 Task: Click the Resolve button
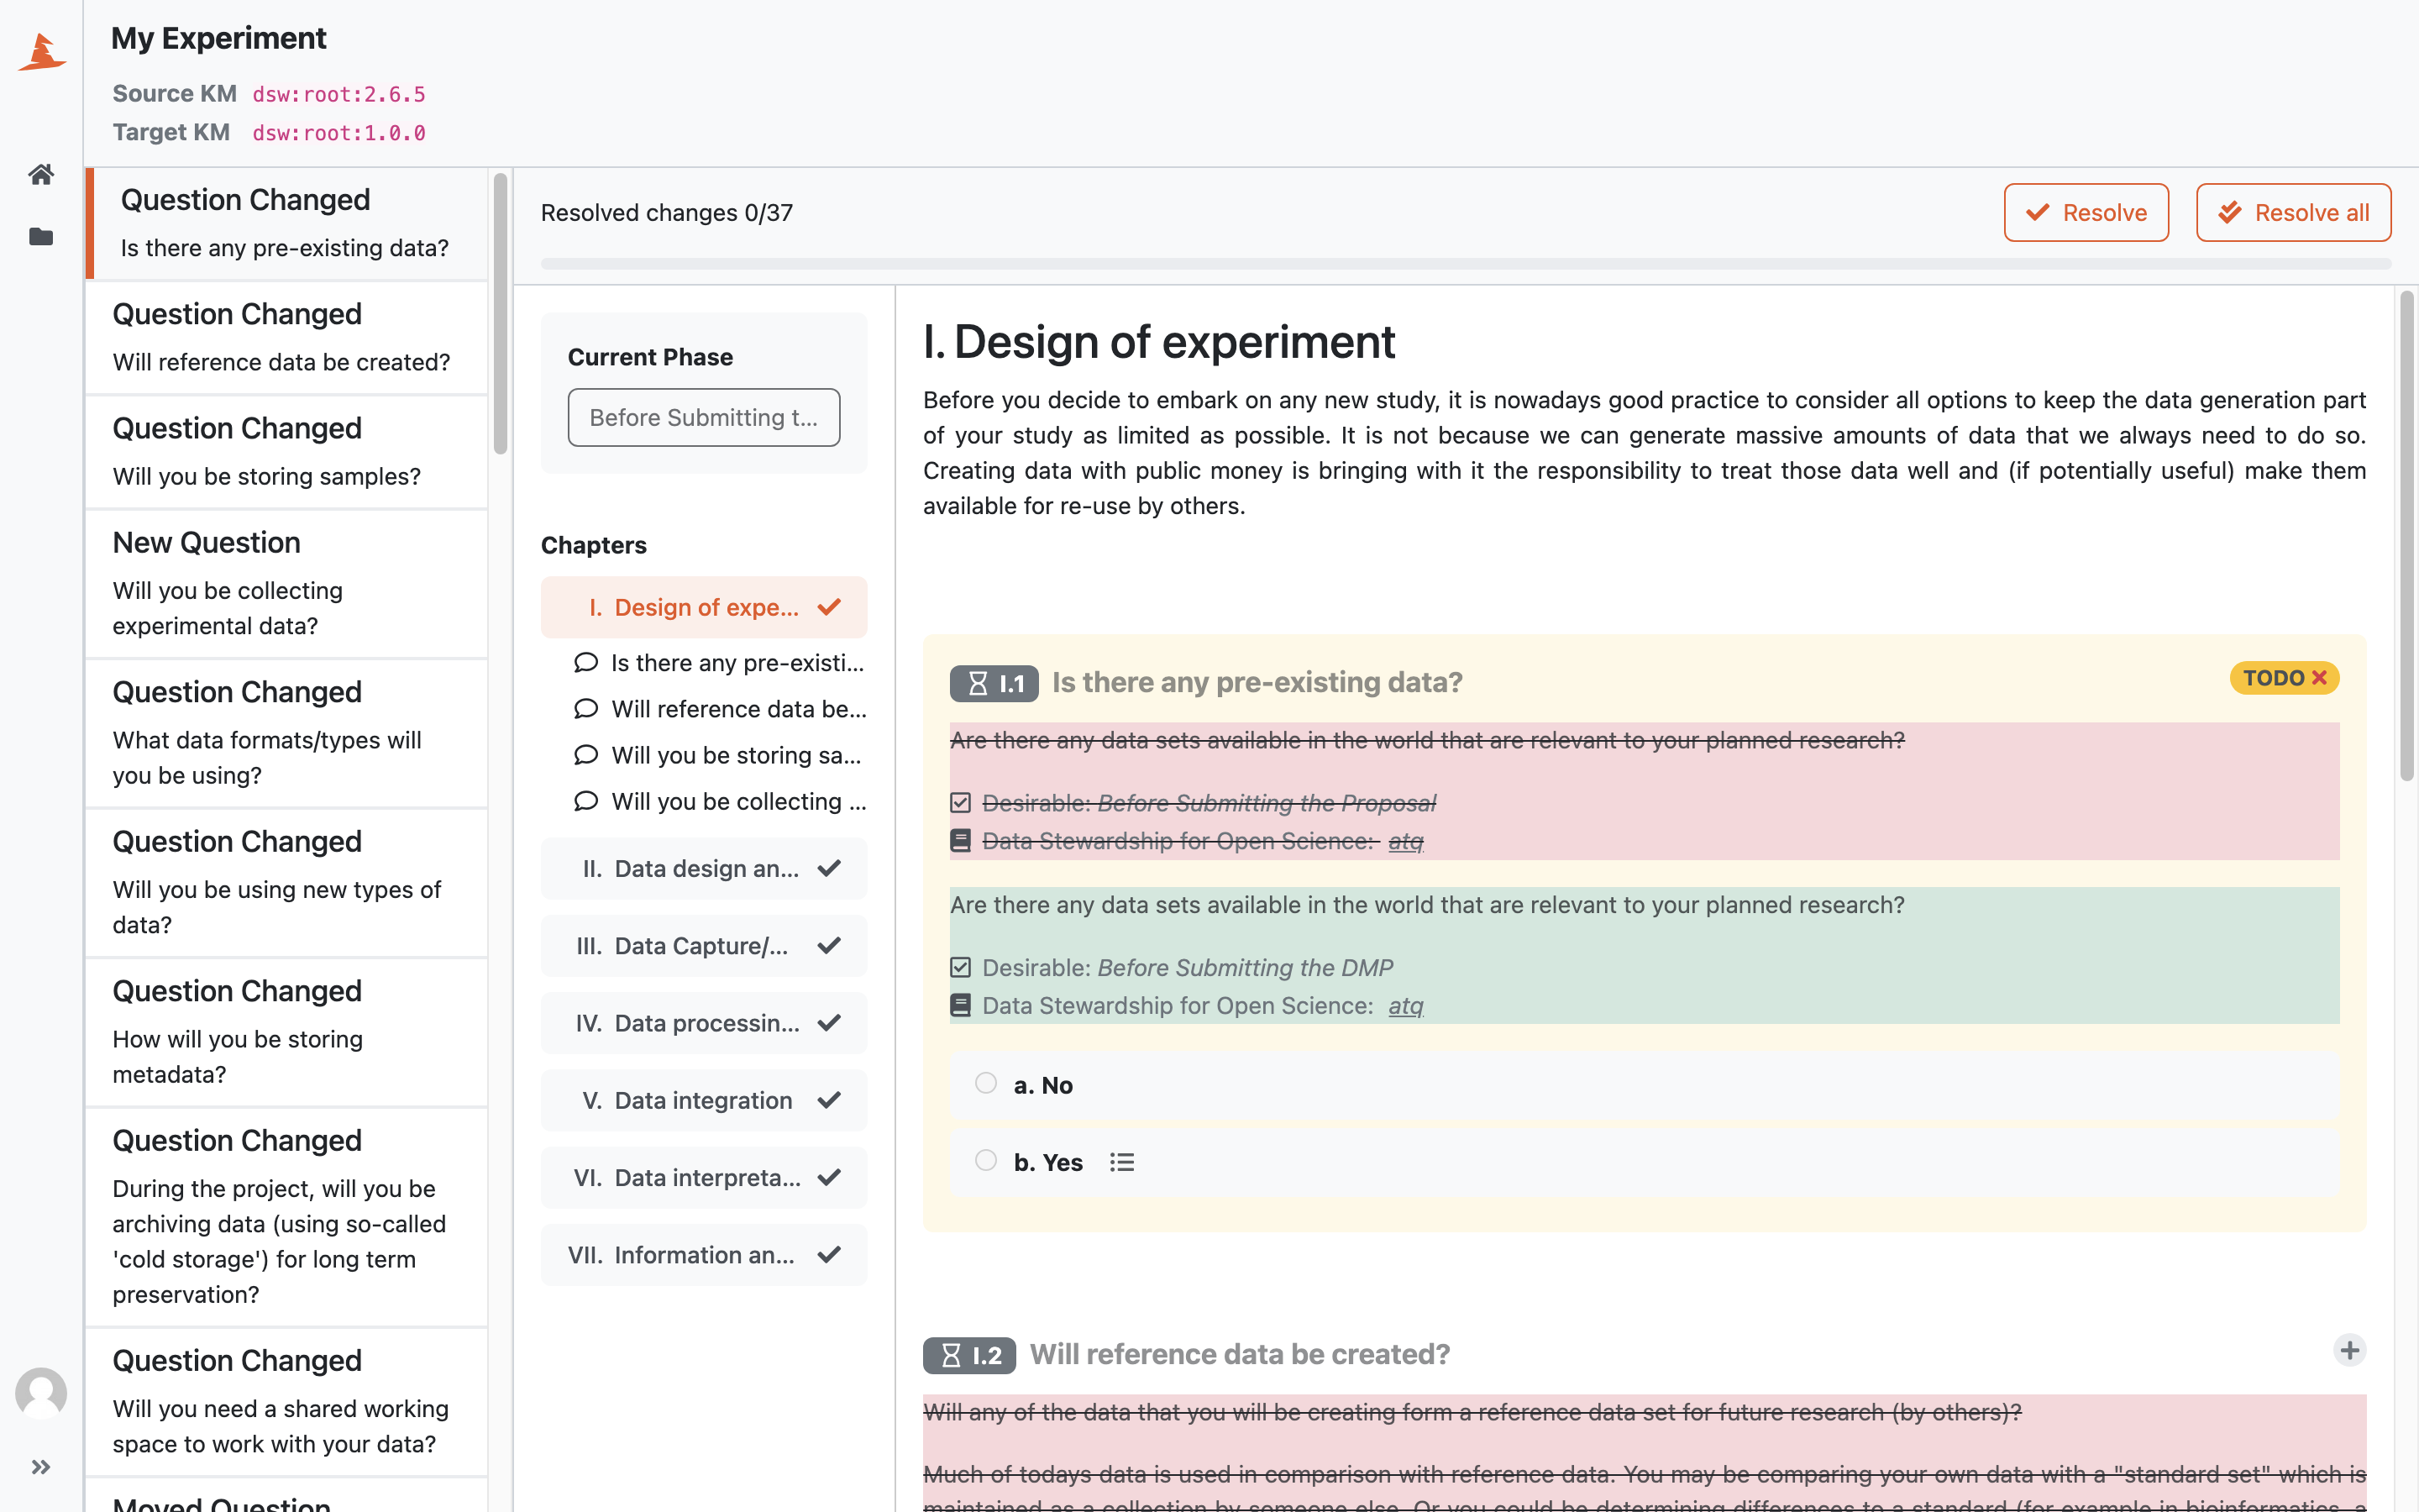2086,212
